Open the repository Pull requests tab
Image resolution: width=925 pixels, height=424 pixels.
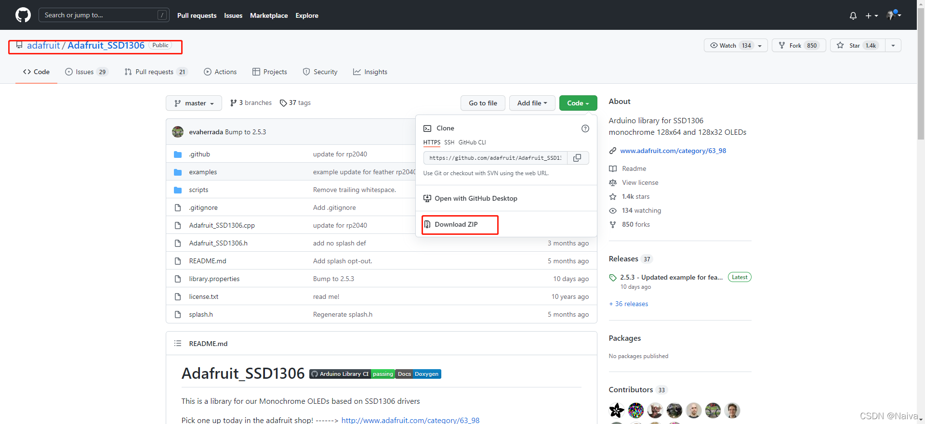pyautogui.click(x=156, y=72)
